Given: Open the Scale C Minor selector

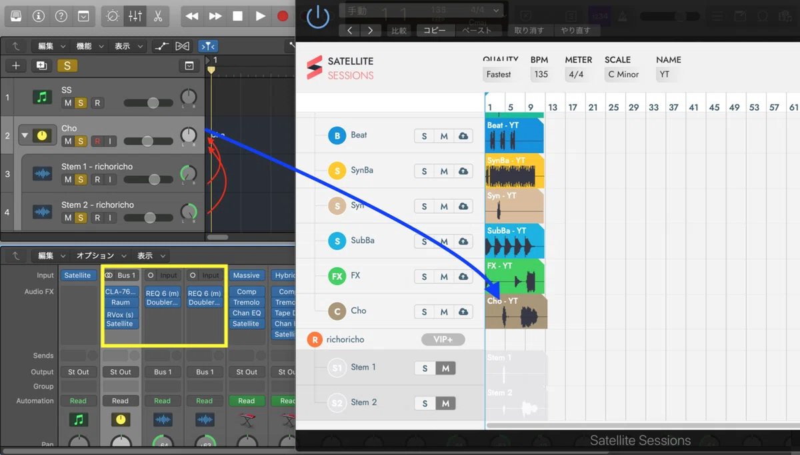Looking at the screenshot, I should coord(623,75).
